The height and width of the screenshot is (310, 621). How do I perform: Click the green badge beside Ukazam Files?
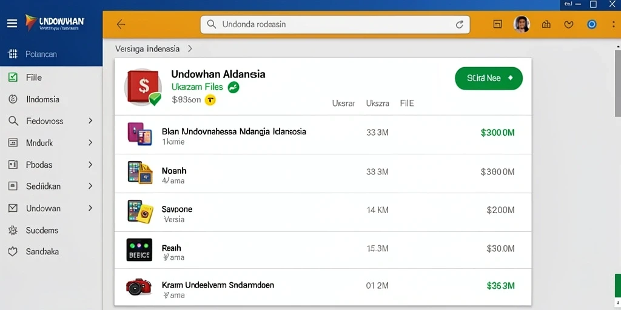233,87
